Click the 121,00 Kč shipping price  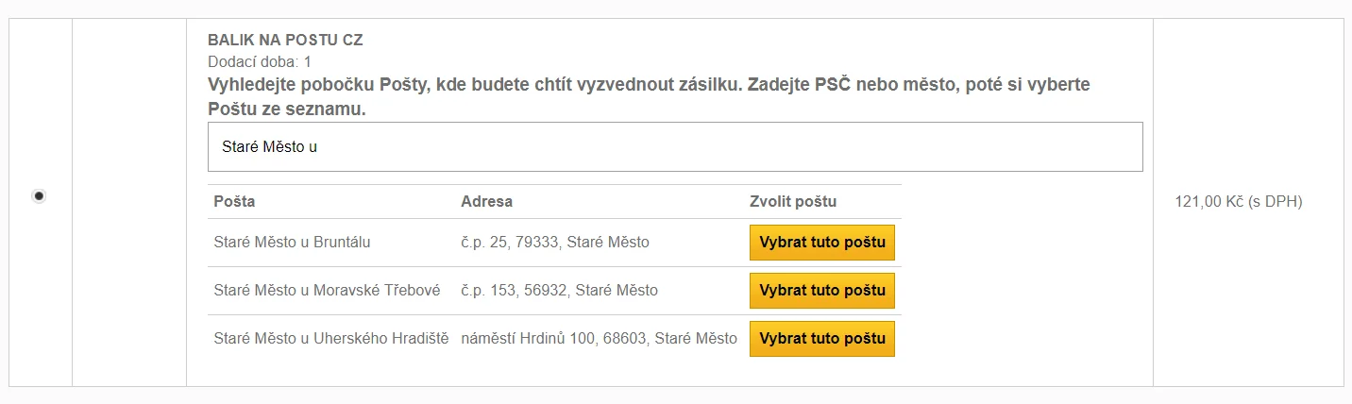(1238, 201)
